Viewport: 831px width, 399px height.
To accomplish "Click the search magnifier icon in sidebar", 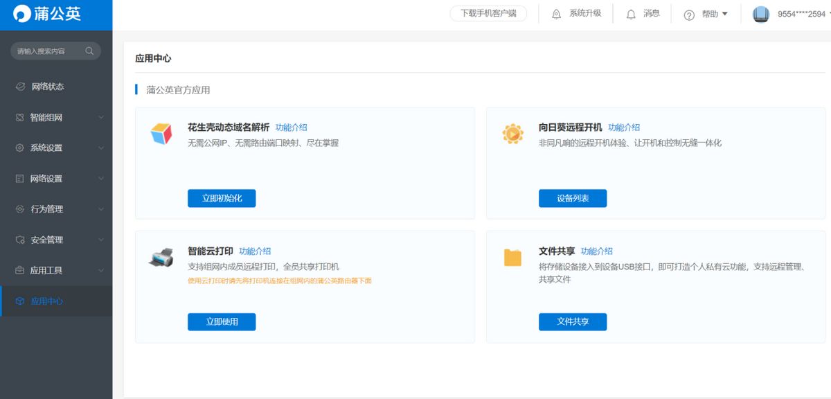I will [89, 51].
